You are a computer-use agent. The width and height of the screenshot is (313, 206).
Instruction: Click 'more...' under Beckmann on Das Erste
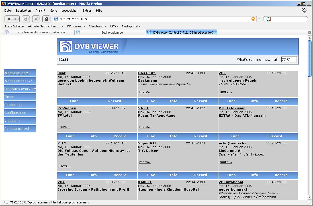coord(145,92)
